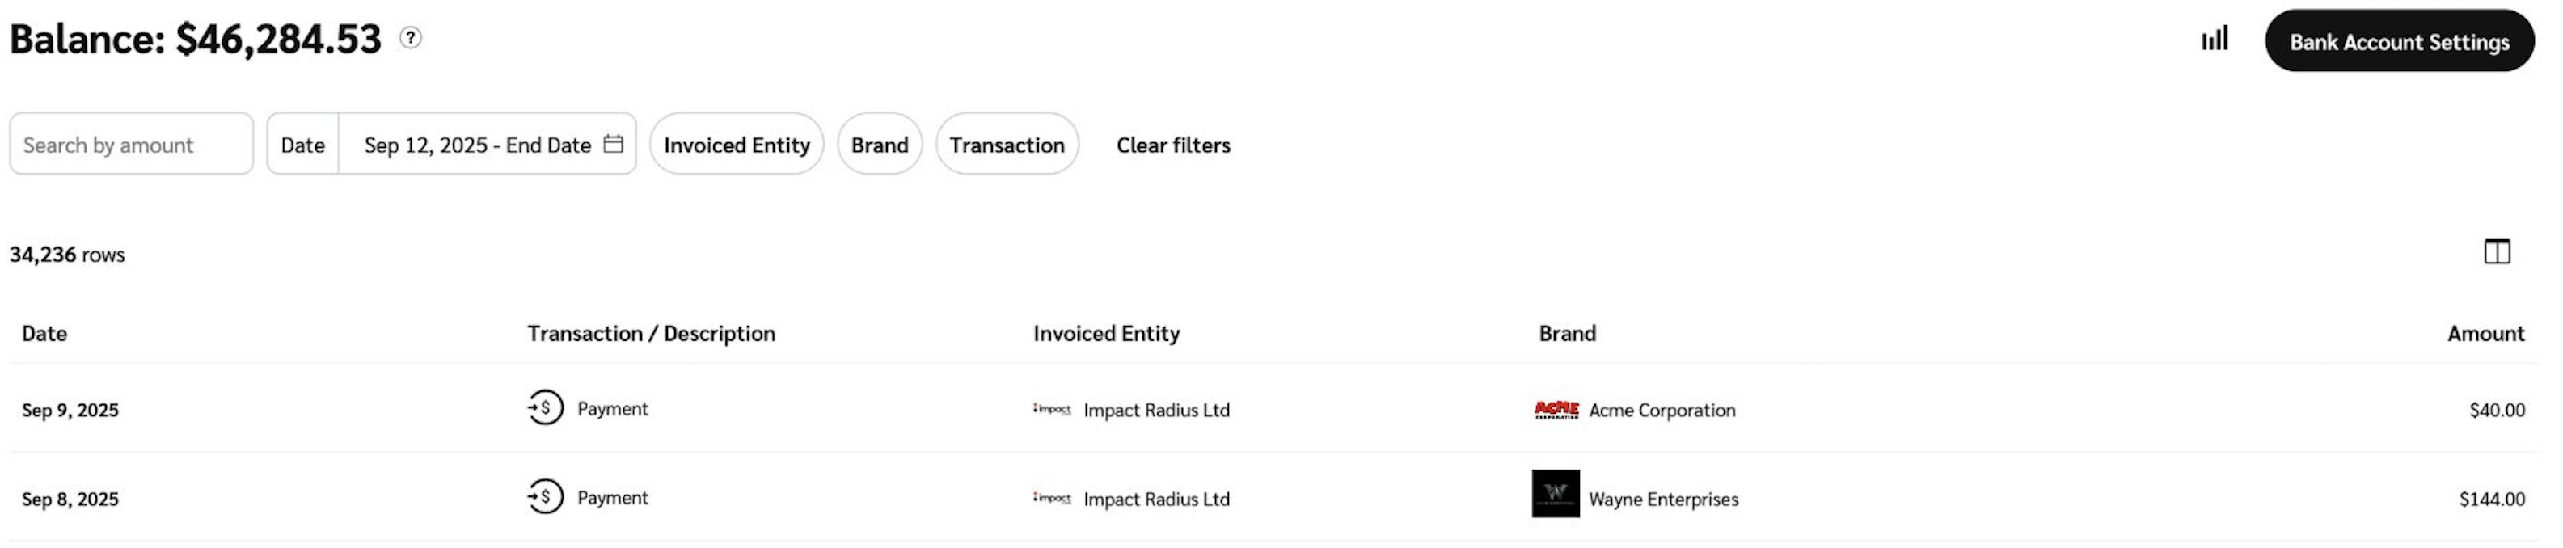Click the payment icon for Sep 9 row
This screenshot has width=2563, height=548.
tap(545, 408)
